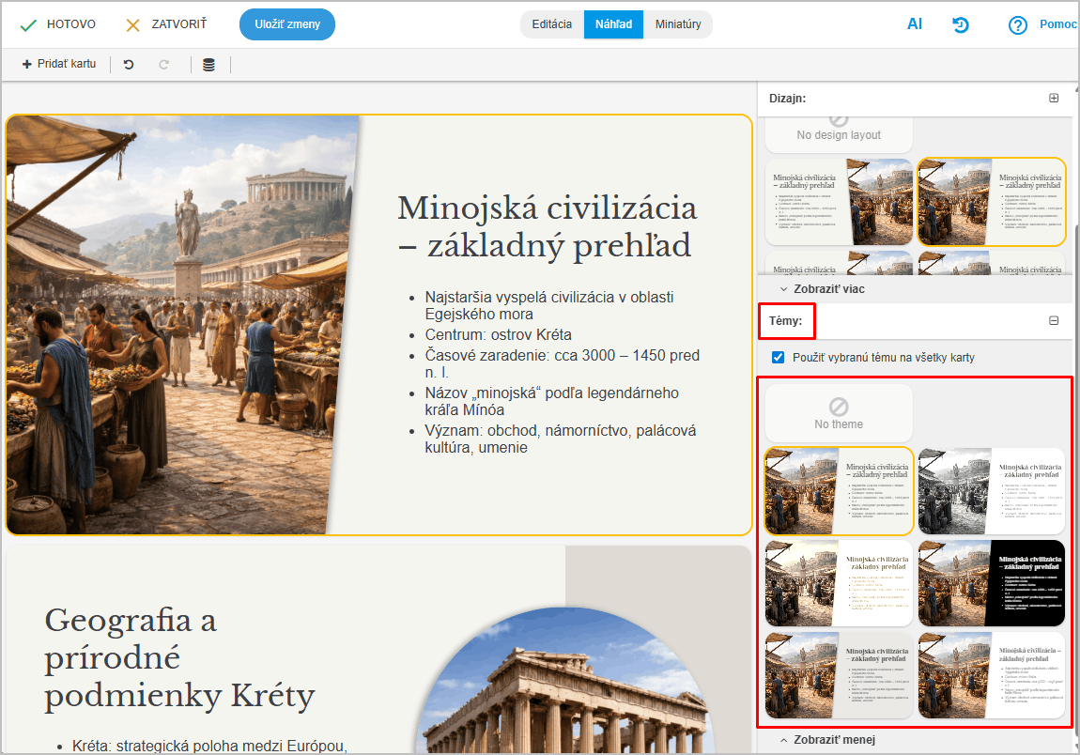Click the ZATVORIŤ cross icon

pos(133,24)
